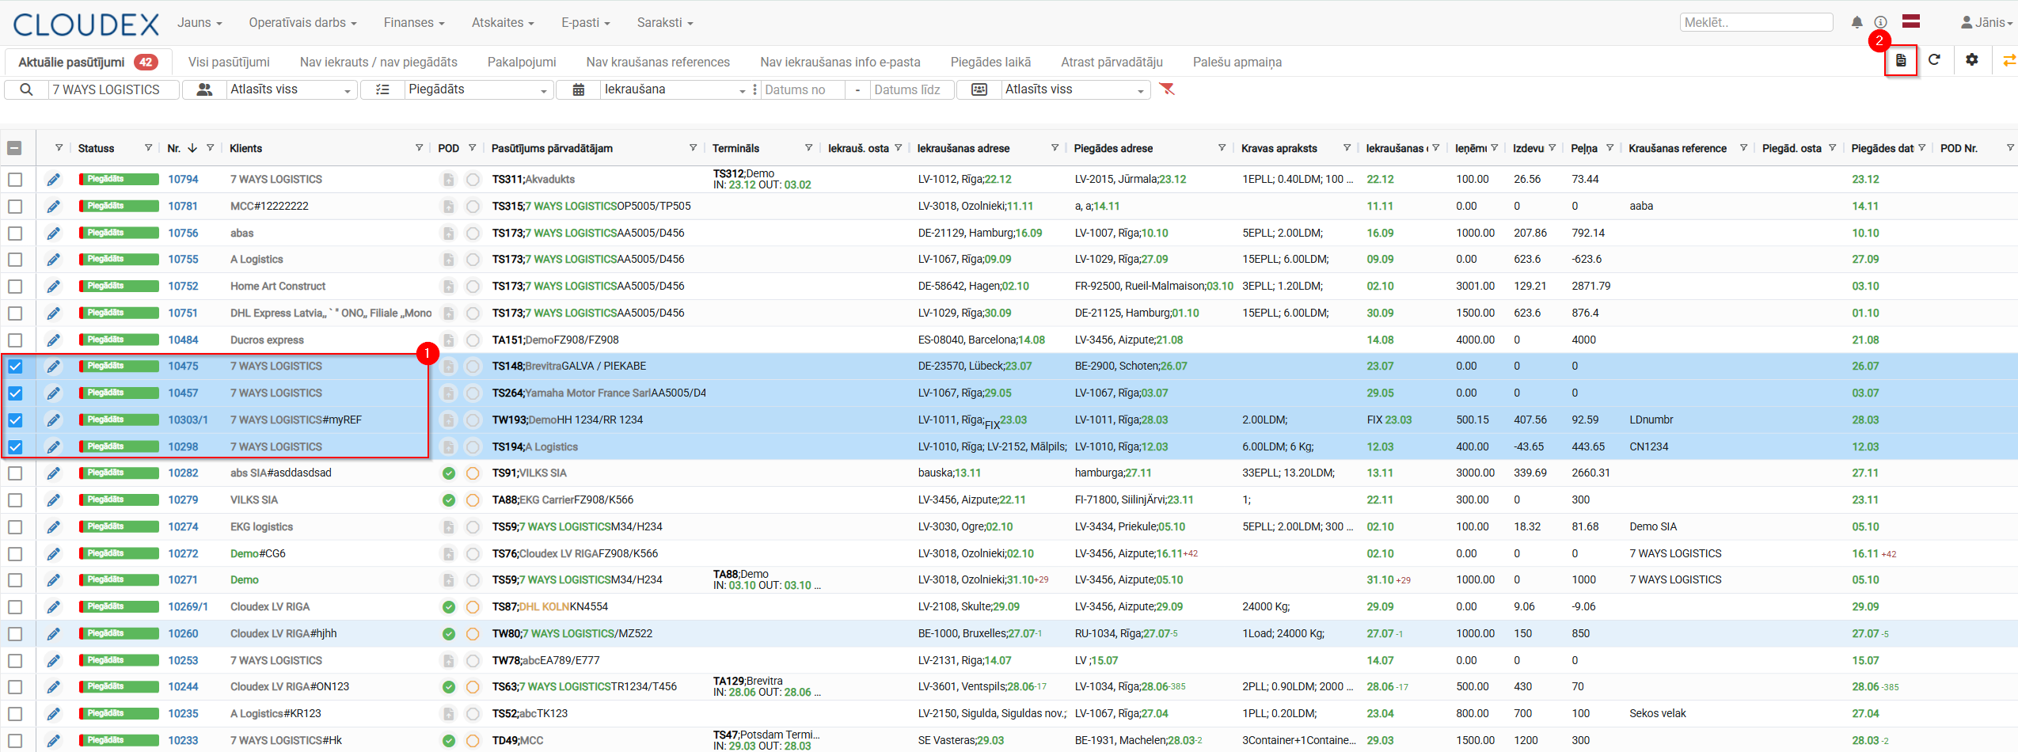The image size is (2018, 752).
Task: Uncheck the checkbox for order 10475
Action: coord(15,367)
